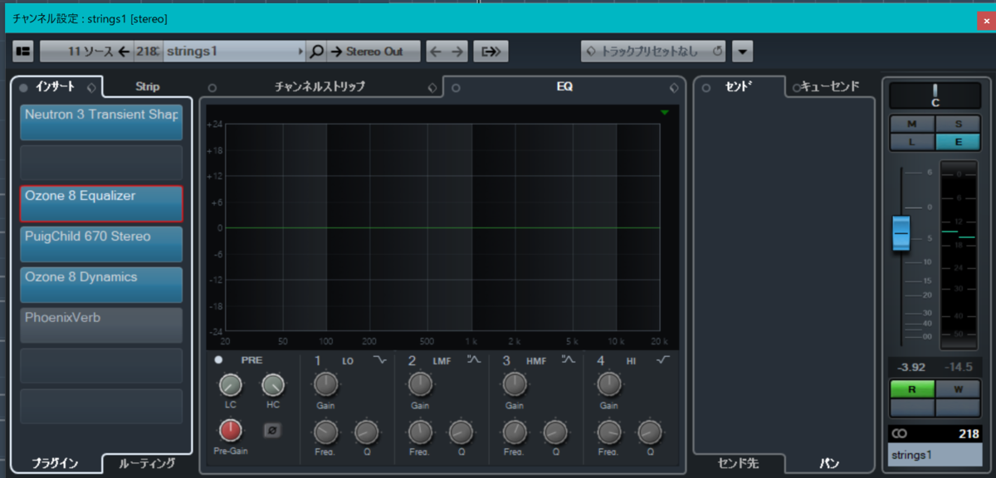Open the Ozone 8 Equalizer insert slot
This screenshot has height=478, width=996.
click(101, 204)
